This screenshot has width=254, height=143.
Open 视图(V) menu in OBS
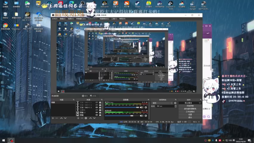pyautogui.click(x=71, y=19)
